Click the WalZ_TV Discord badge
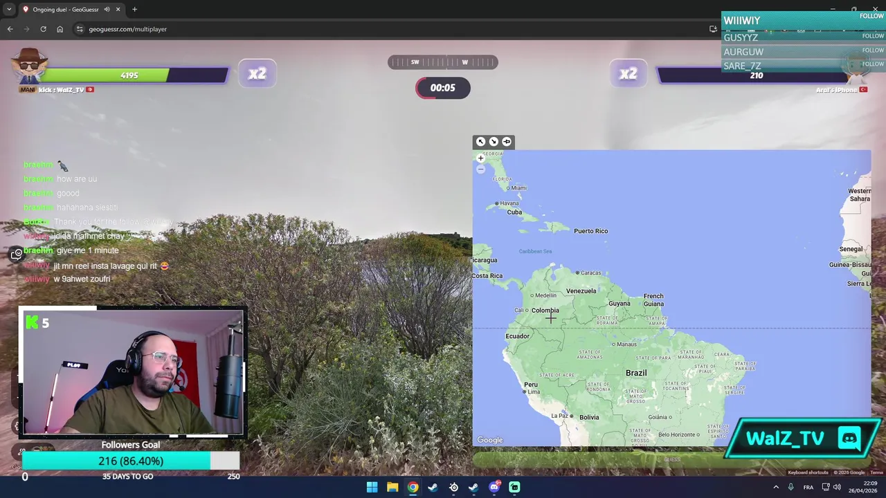The height and width of the screenshot is (498, 886). [802, 439]
